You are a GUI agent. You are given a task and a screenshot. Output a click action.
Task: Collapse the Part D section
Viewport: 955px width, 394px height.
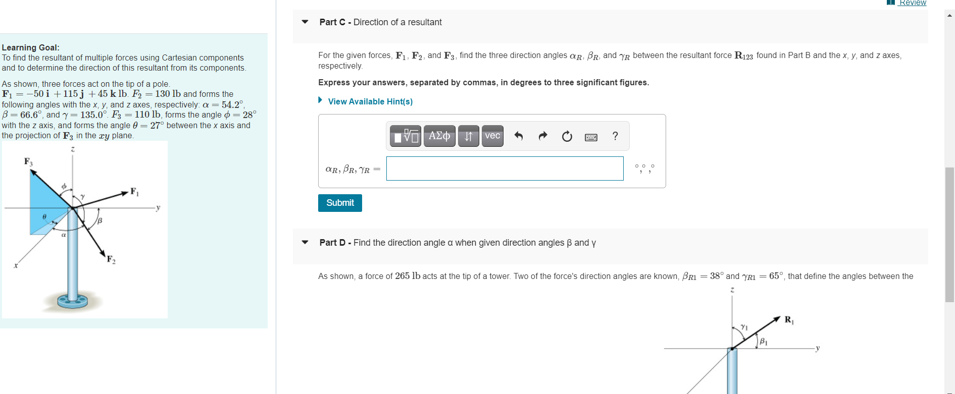tap(305, 242)
